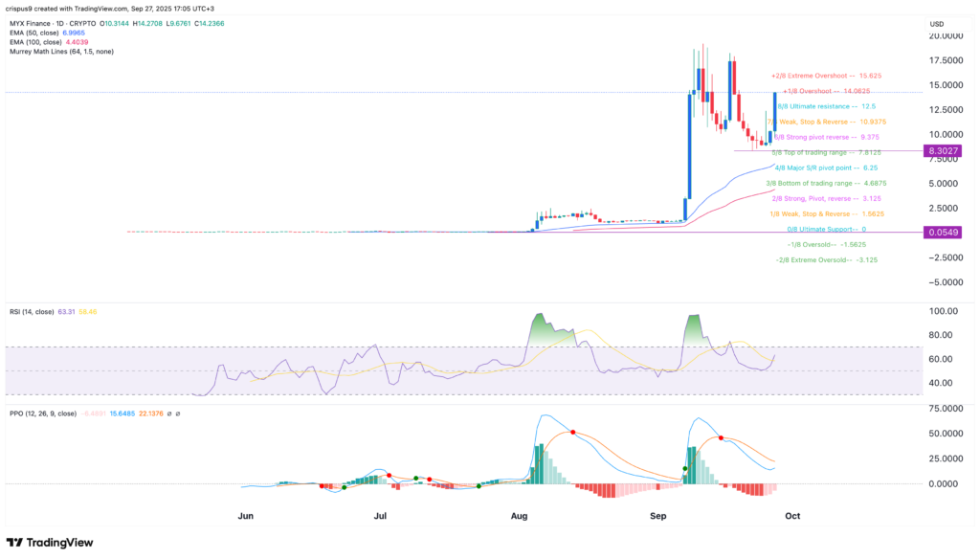This screenshot has height=559, width=980.
Task: Click the 'Weak, Stop & Reverse -- 10.9375' label
Action: pyautogui.click(x=832, y=122)
